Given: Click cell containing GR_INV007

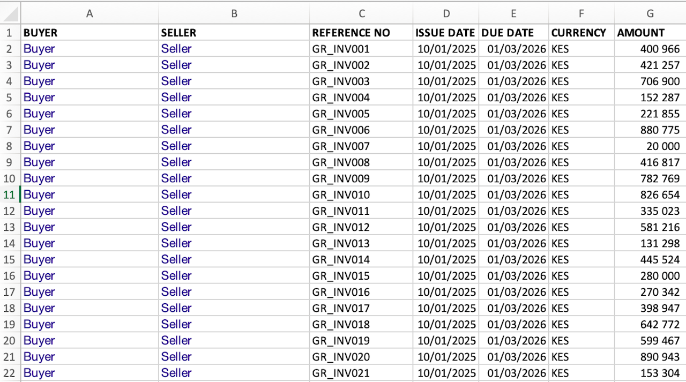Looking at the screenshot, I should pos(341,146).
